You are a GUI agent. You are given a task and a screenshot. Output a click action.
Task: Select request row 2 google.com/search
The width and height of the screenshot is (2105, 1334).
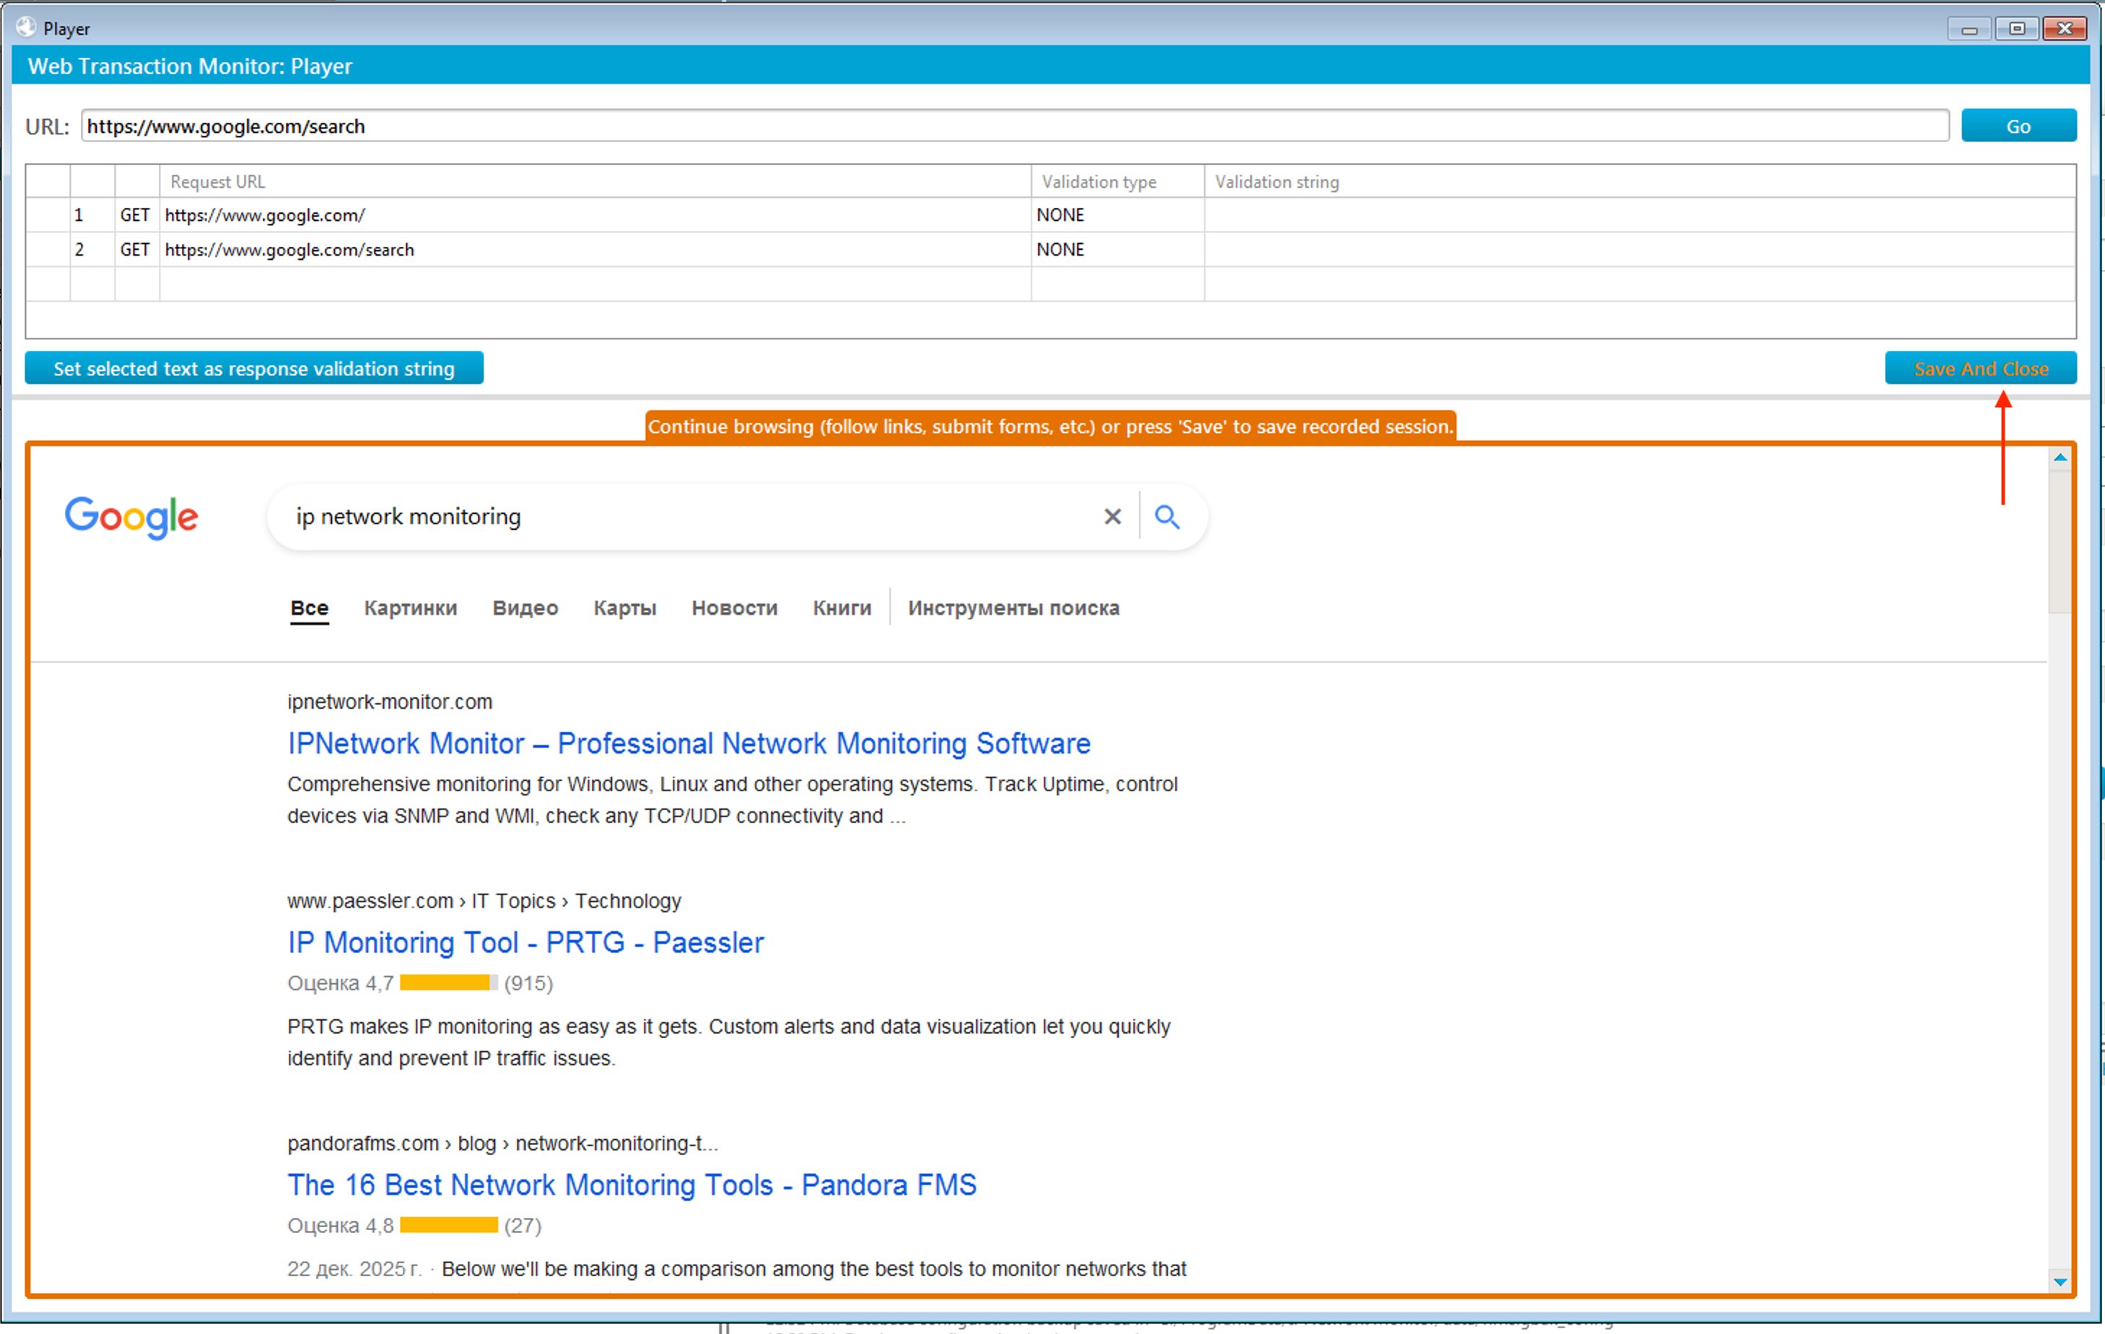click(x=1051, y=249)
